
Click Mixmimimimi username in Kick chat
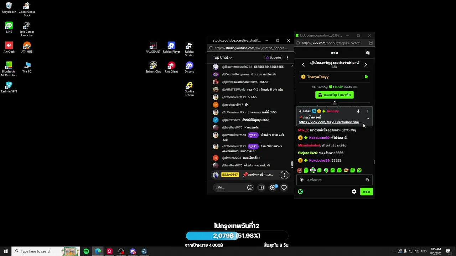pyautogui.click(x=309, y=145)
